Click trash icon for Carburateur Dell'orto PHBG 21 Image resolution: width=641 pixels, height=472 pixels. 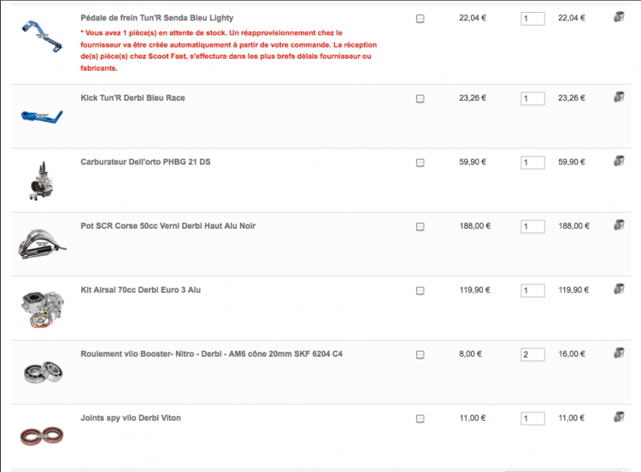point(619,160)
